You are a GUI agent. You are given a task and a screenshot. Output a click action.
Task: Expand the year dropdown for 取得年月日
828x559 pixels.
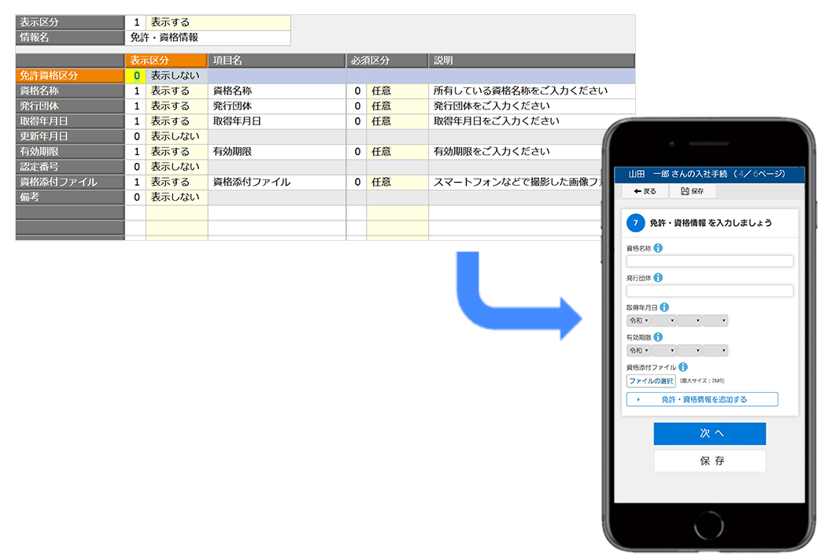(x=664, y=320)
